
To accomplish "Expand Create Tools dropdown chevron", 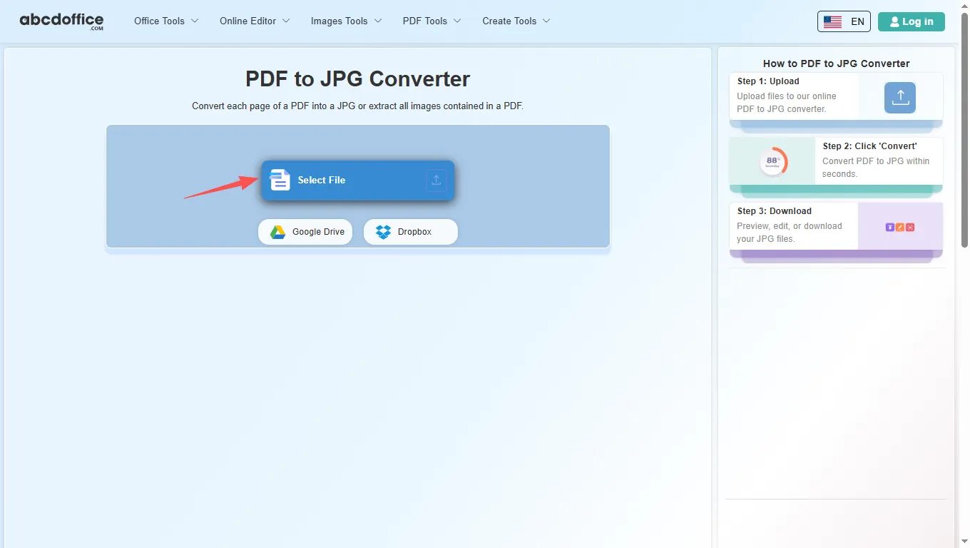I will pos(546,21).
